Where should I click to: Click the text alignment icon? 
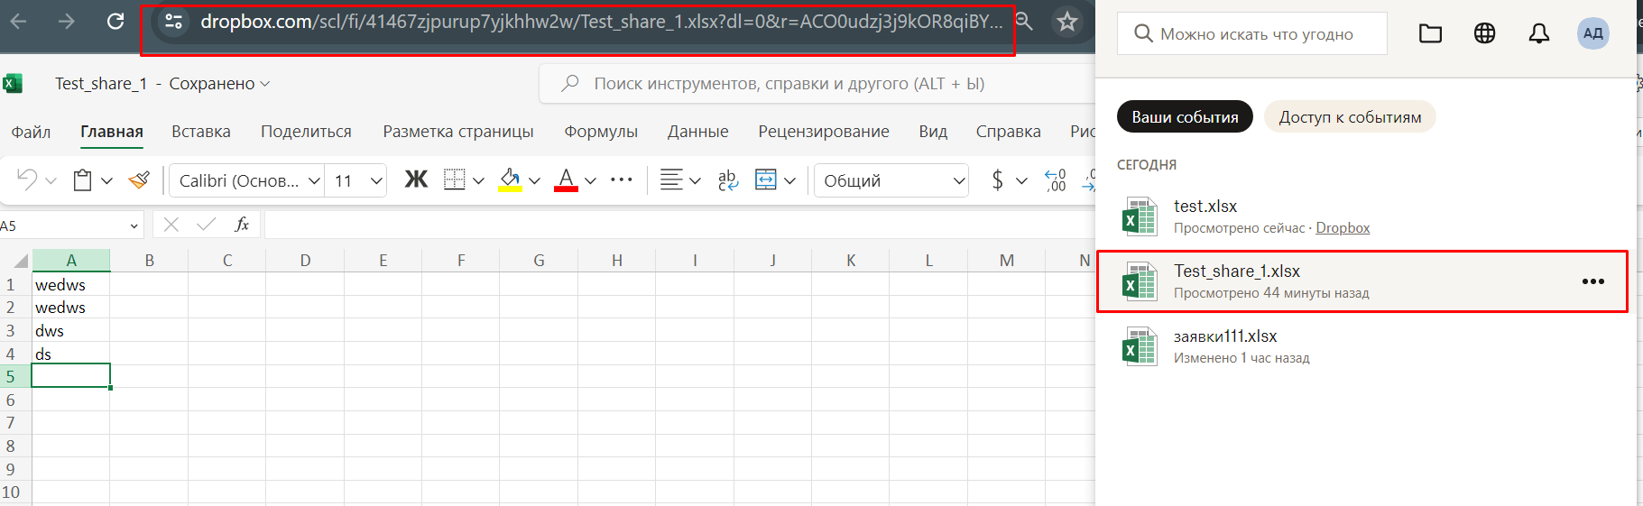670,179
